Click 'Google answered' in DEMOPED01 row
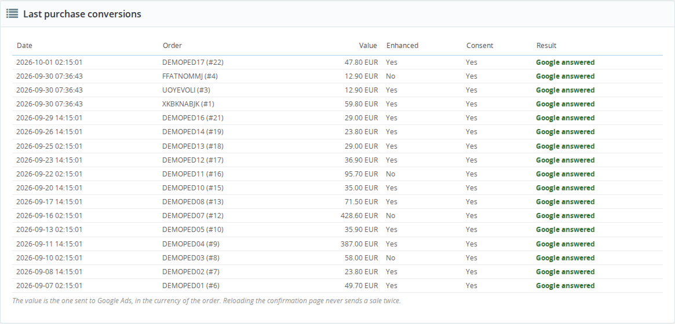Viewport: 675px width, 324px height. 565,285
